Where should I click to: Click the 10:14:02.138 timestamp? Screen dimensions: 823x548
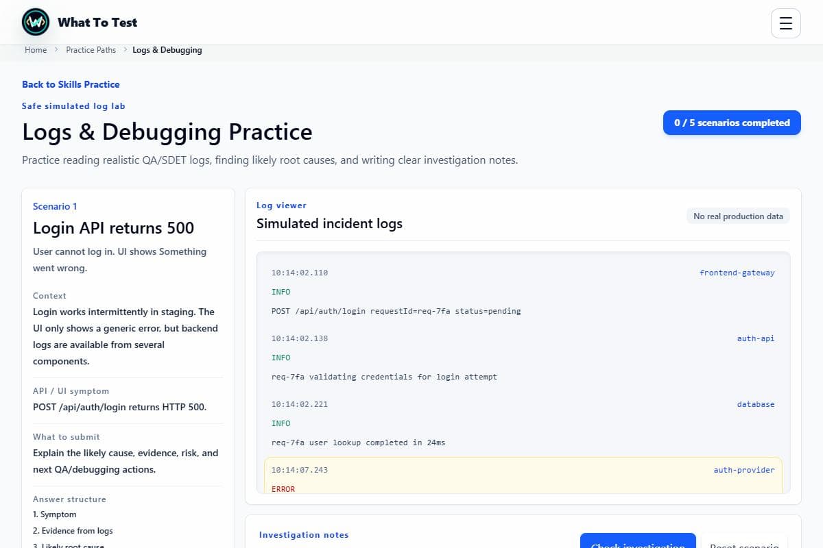pyautogui.click(x=300, y=338)
